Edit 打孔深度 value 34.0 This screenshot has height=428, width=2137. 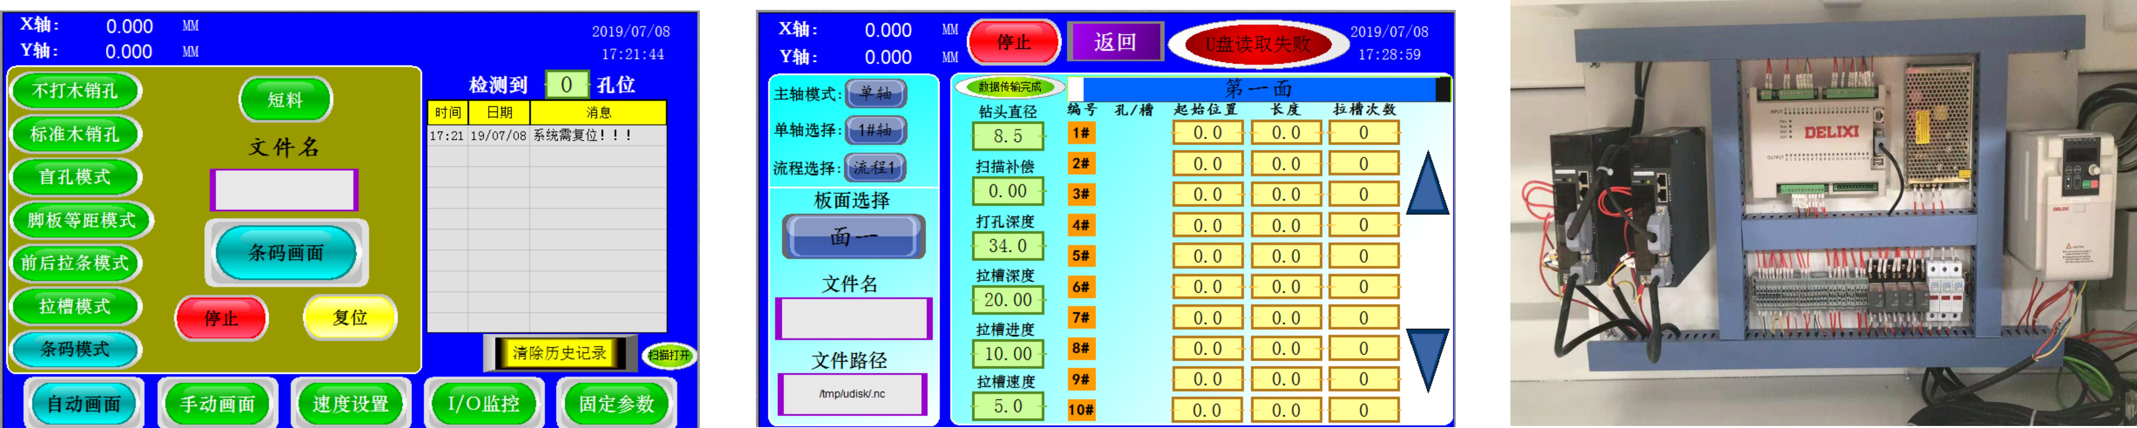pyautogui.click(x=1008, y=246)
